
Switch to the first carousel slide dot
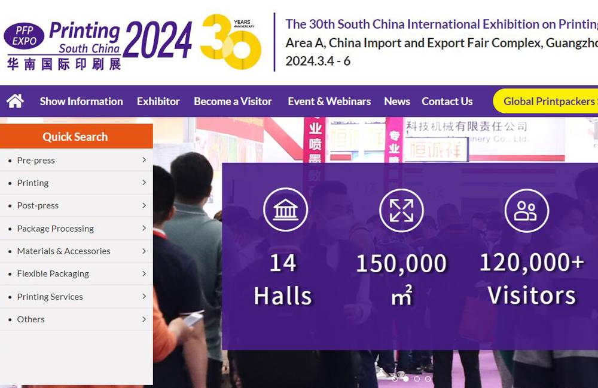click(395, 379)
